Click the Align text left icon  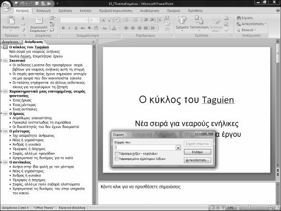[126, 28]
